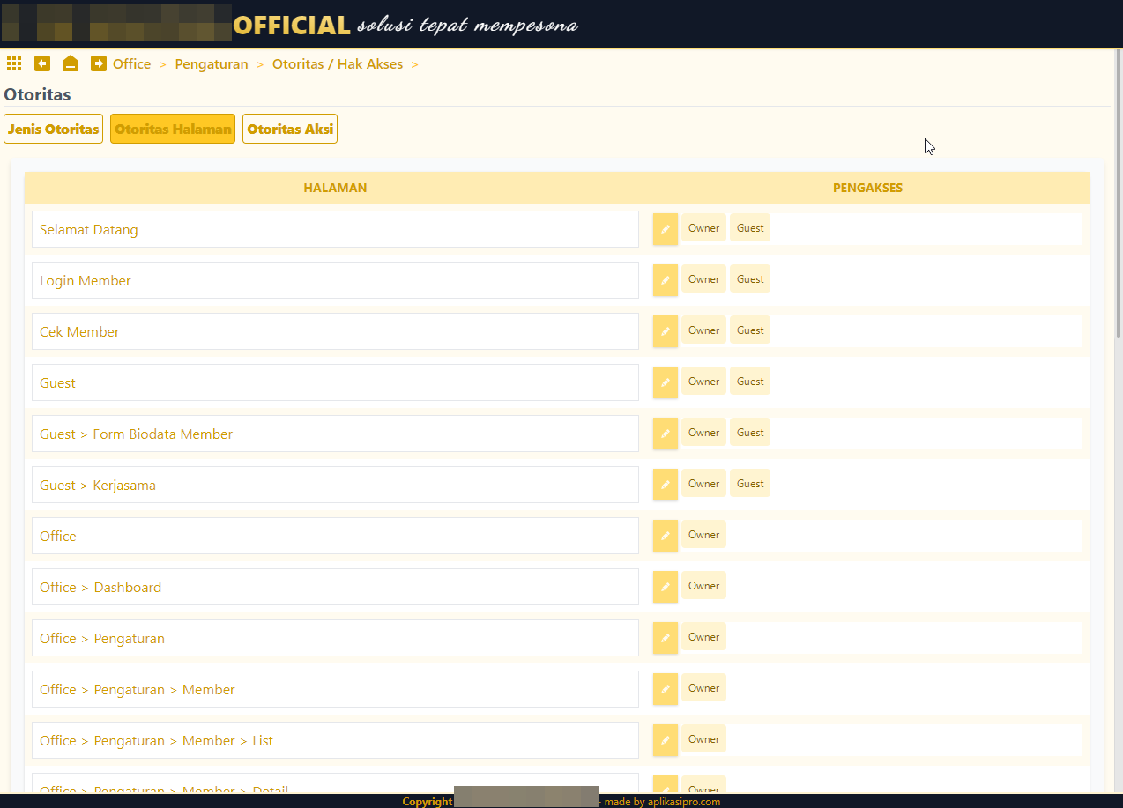Image resolution: width=1123 pixels, height=808 pixels.
Task: Edit access for Guest > Kerjasama page
Action: click(x=666, y=485)
